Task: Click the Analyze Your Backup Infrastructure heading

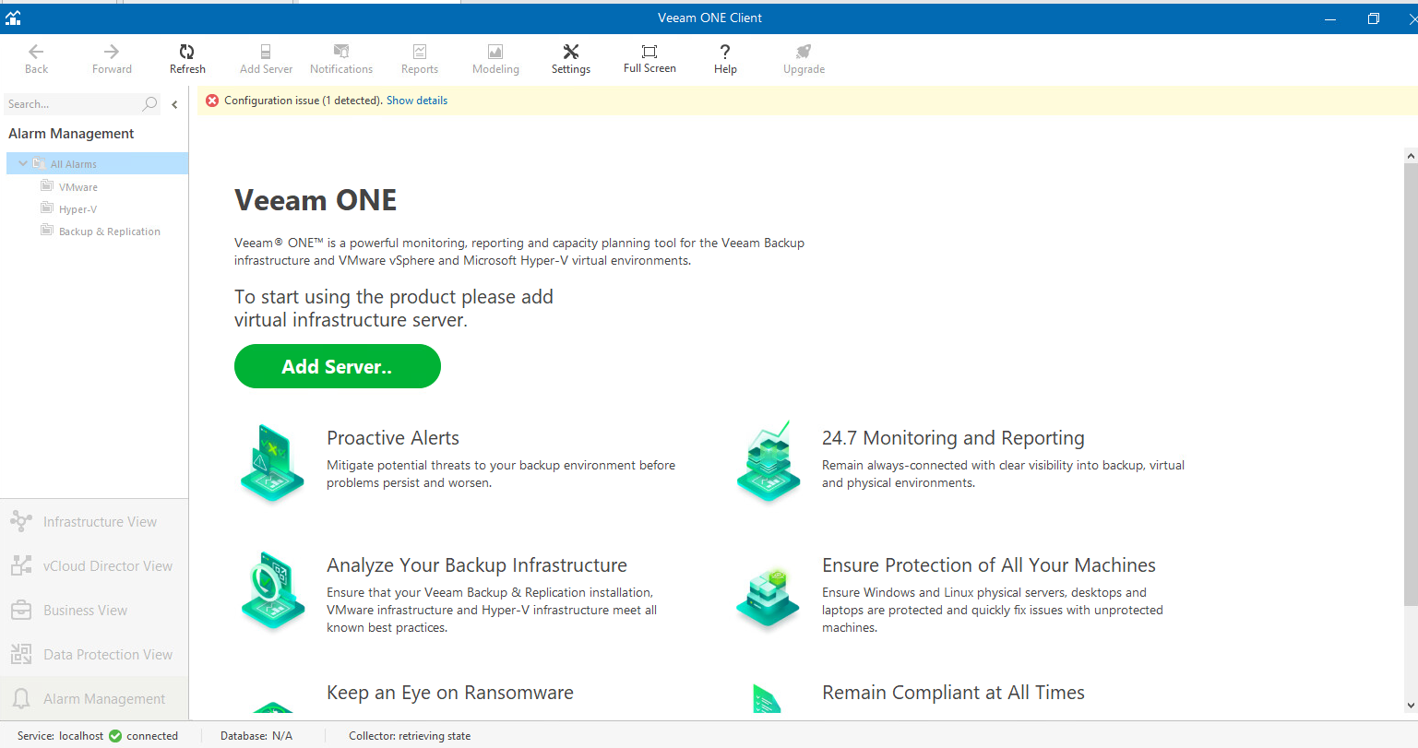Action: [477, 565]
